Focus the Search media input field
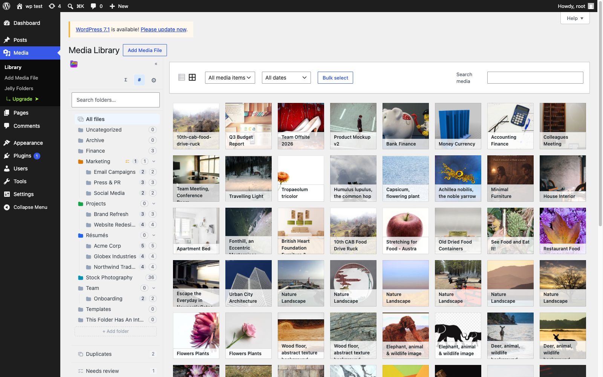The image size is (603, 377). 535,78
